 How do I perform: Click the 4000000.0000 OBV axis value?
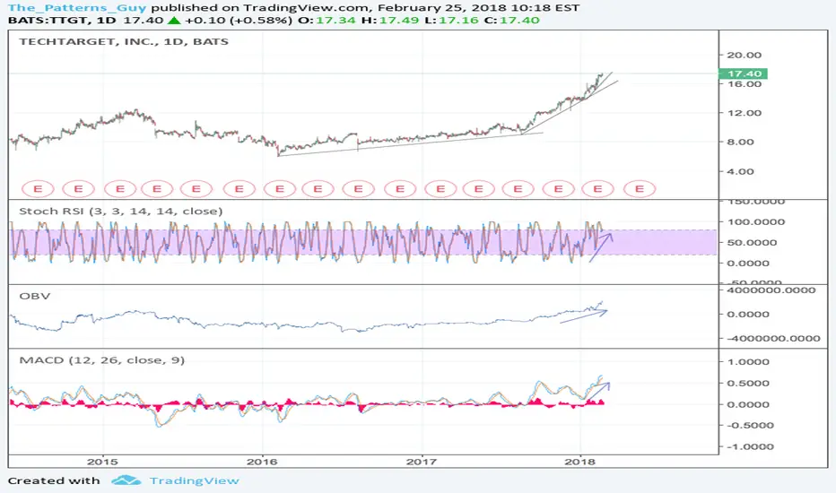(771, 290)
